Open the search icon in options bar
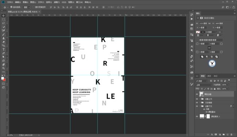Image resolution: width=237 pixels, height=137 pixels. tap(223, 7)
